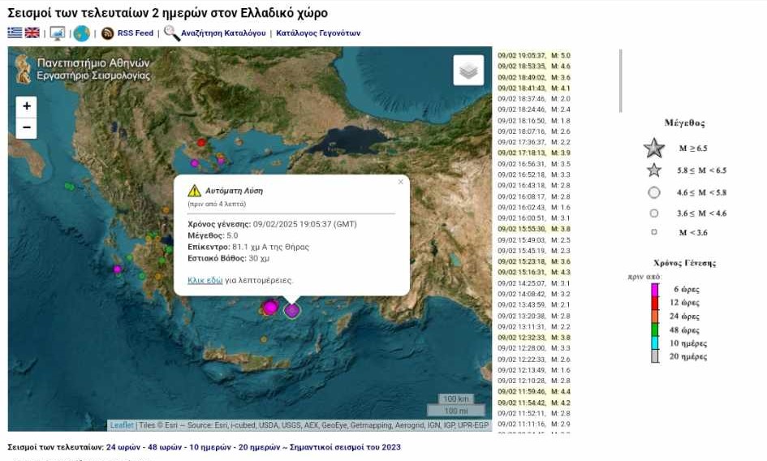The width and height of the screenshot is (767, 461).
Task: Select event 09/02 17:18:13 M: 3.9
Action: pyautogui.click(x=534, y=153)
